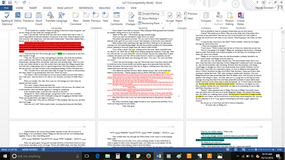The image size is (285, 160).
Task: Open the FILE tab
Action: tap(6, 8)
